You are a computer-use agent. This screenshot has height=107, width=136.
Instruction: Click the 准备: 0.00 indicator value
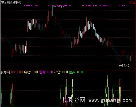[46, 72]
